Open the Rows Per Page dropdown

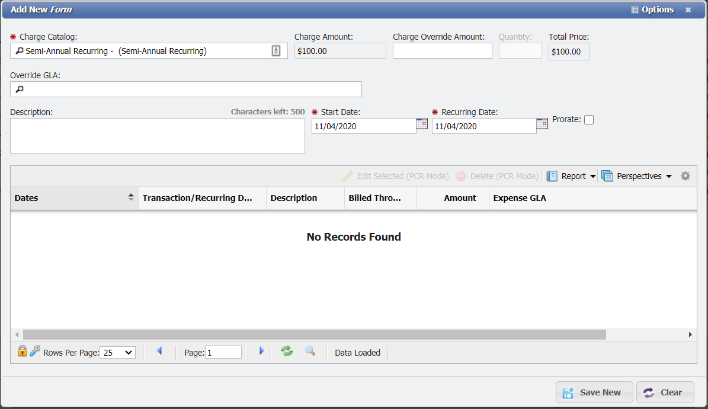(117, 353)
